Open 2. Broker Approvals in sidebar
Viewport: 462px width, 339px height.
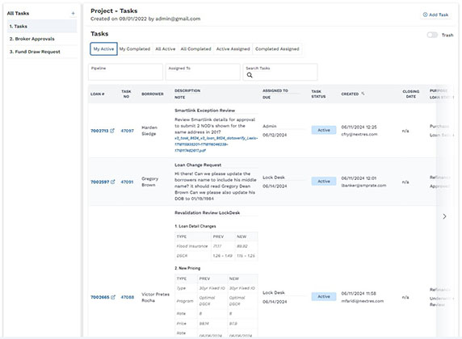pyautogui.click(x=42, y=39)
